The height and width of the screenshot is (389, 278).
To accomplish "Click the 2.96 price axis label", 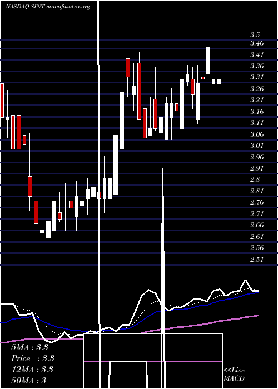I will click(257, 157).
